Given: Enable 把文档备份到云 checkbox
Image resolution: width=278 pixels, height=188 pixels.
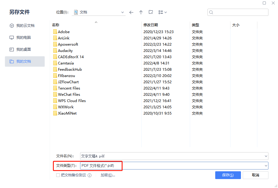Looking at the screenshot, I should tap(58, 175).
